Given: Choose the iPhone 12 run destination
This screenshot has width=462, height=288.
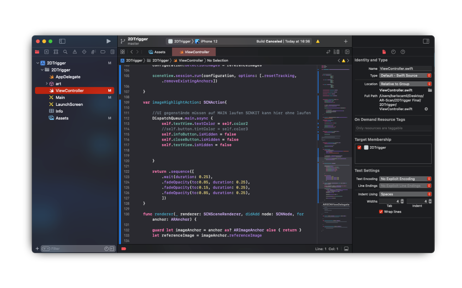Looking at the screenshot, I should click(x=206, y=41).
